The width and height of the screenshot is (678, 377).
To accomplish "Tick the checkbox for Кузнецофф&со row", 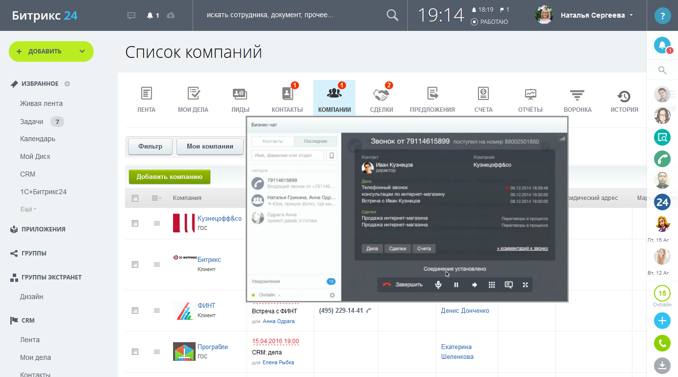I will pyautogui.click(x=135, y=223).
